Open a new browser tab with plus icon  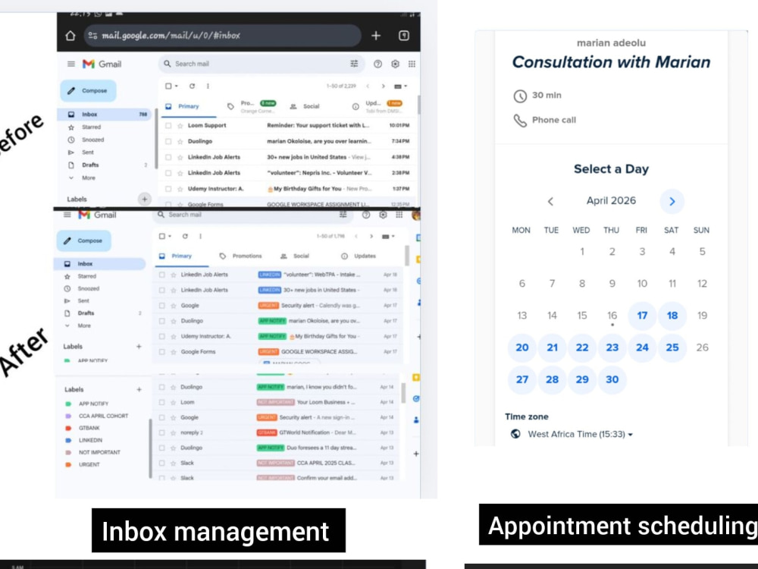376,36
